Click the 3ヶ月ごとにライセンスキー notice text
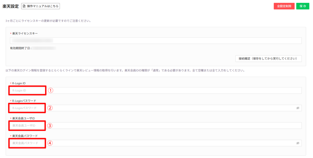The height and width of the screenshot is (158, 313). point(48,21)
